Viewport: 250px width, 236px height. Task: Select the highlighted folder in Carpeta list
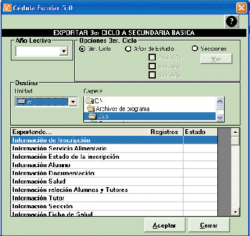coord(150,116)
